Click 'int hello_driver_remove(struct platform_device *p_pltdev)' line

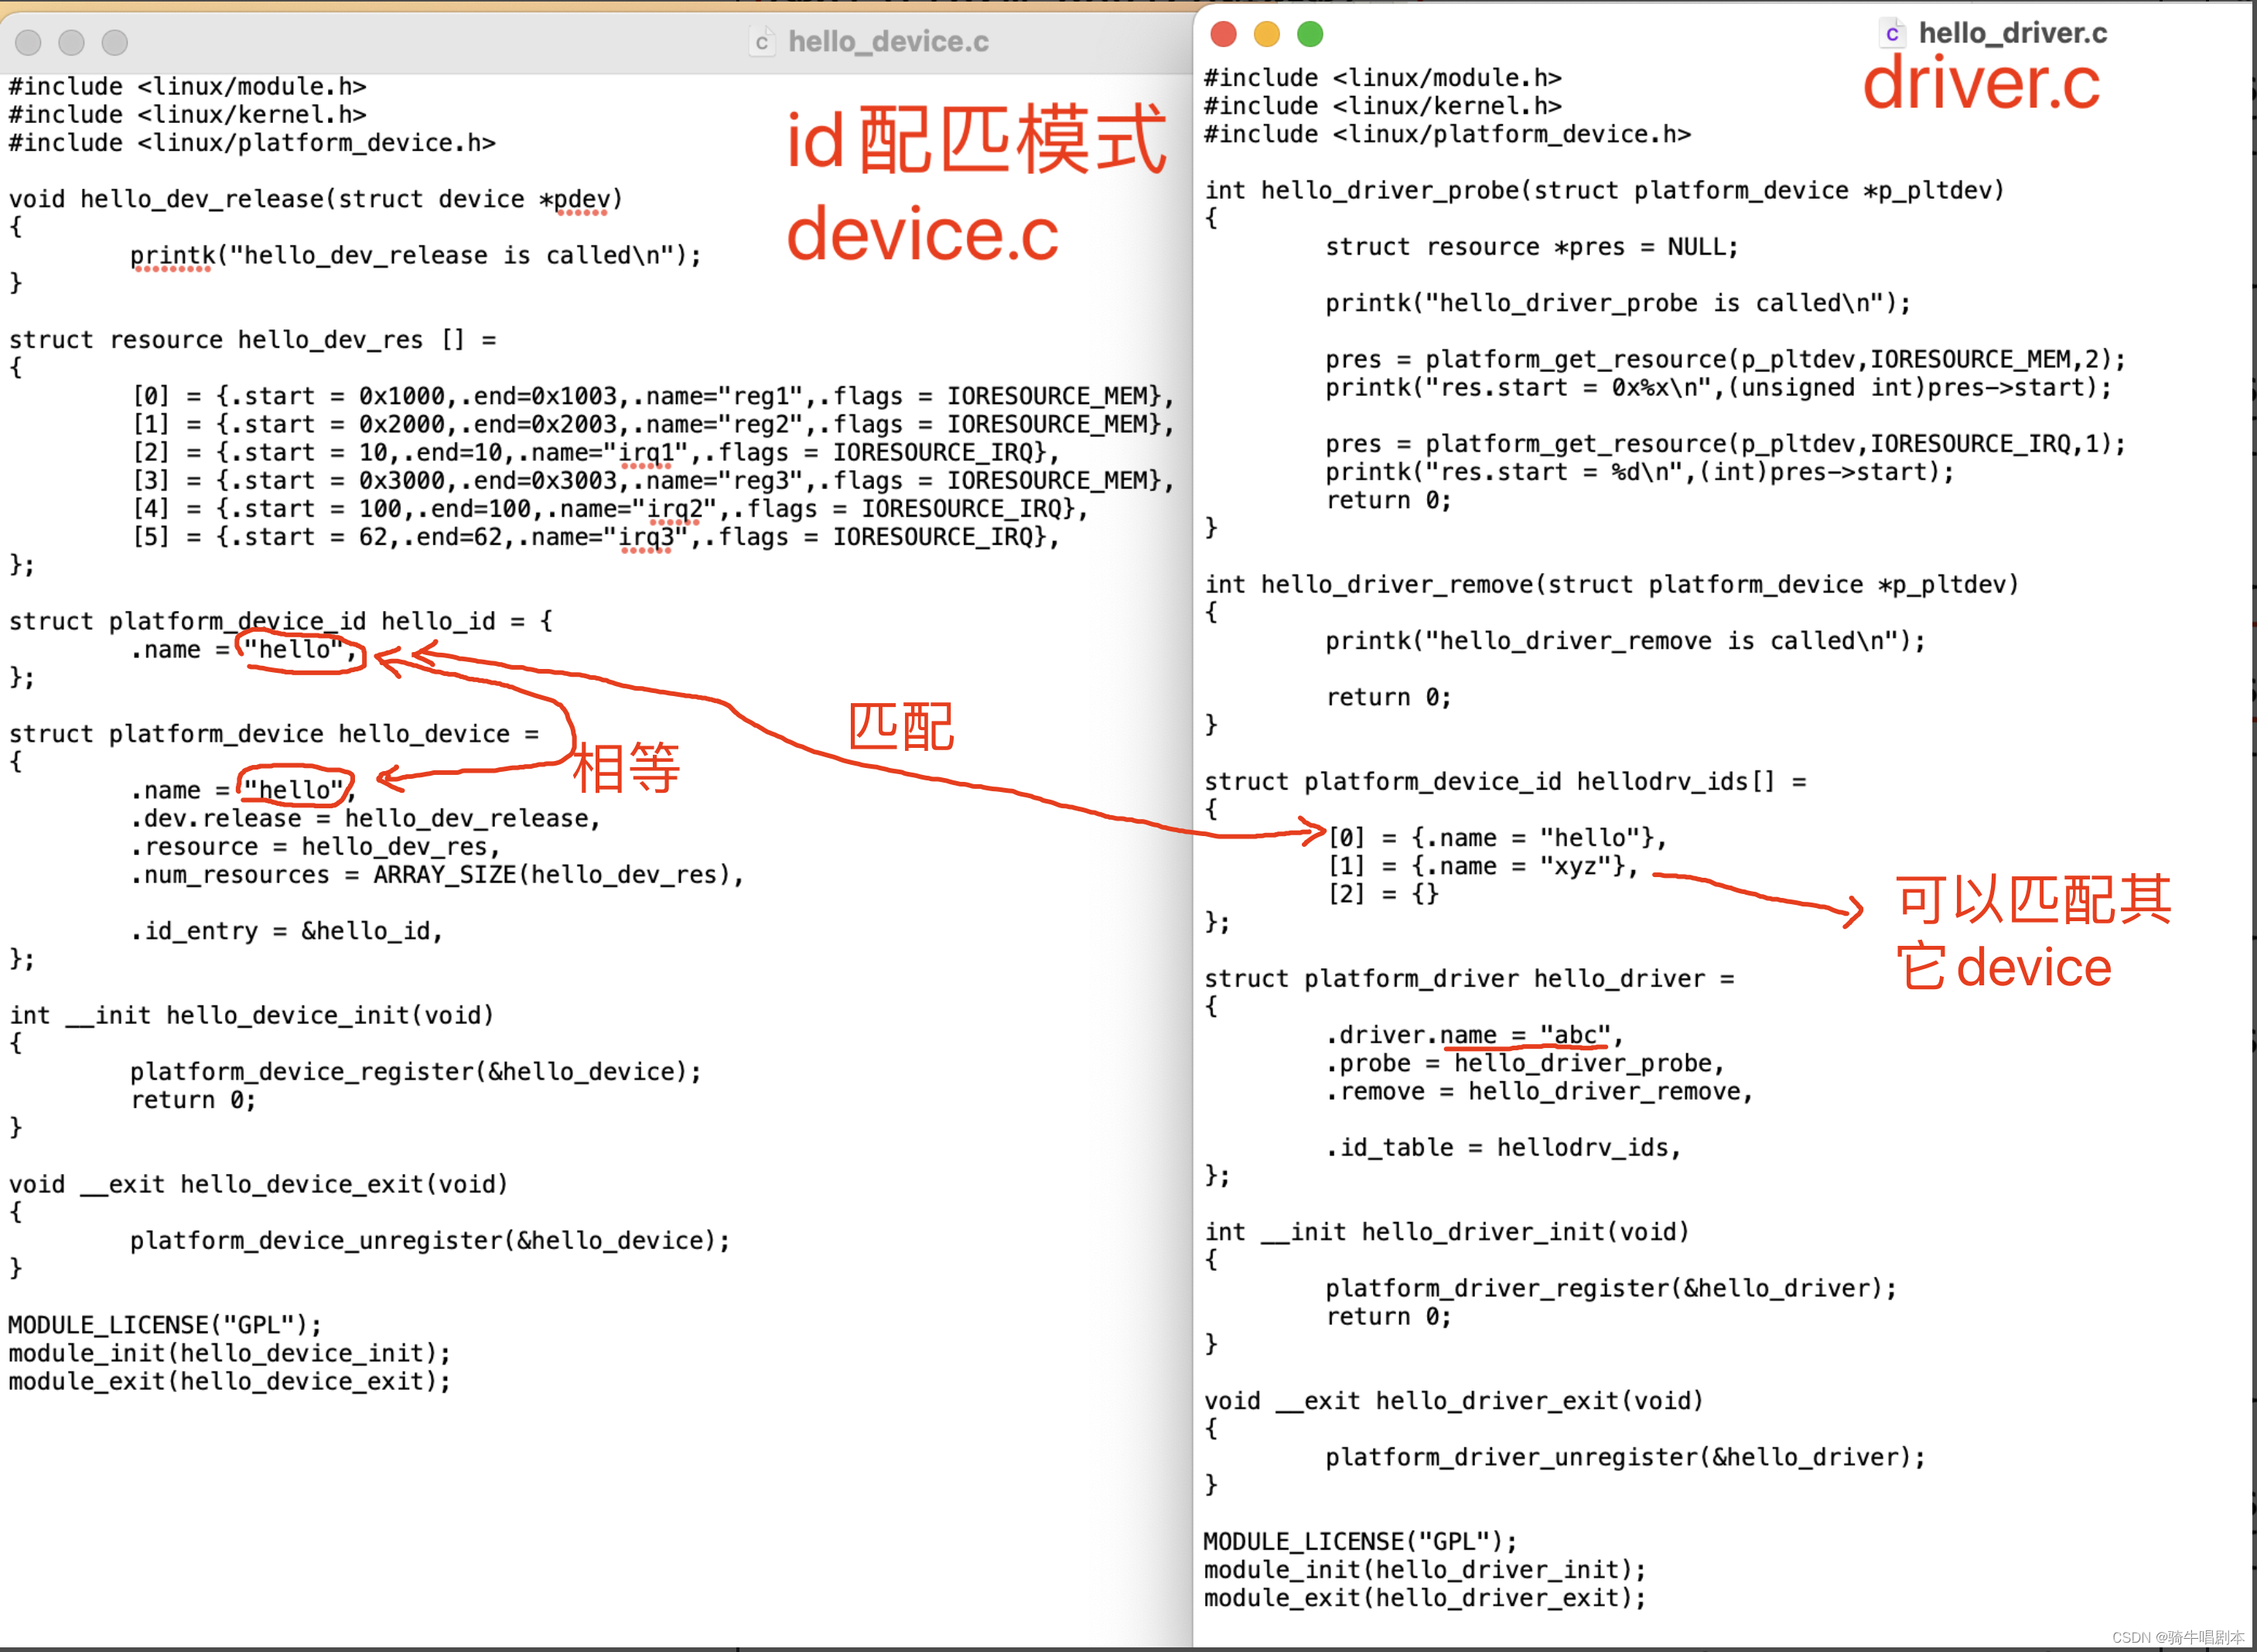click(x=1612, y=584)
